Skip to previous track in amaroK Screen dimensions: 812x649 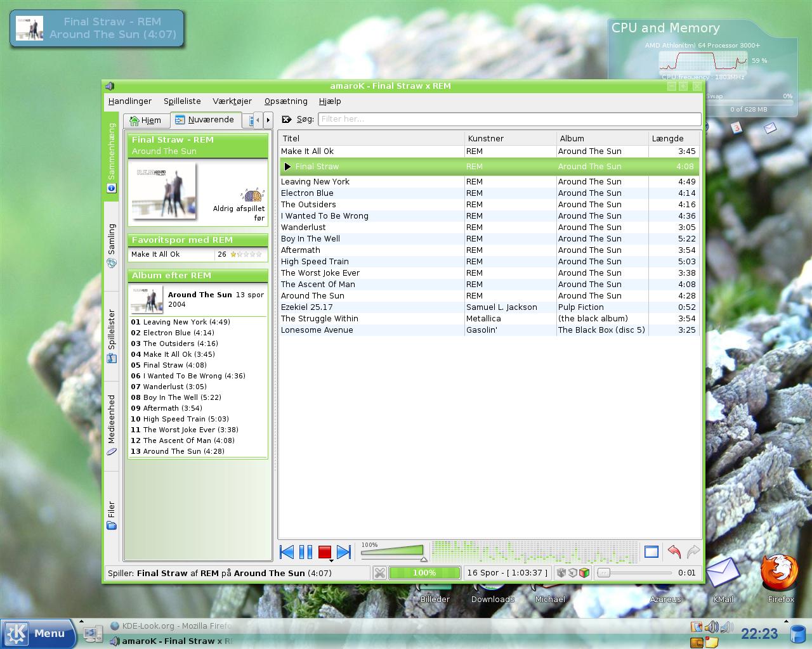point(287,552)
